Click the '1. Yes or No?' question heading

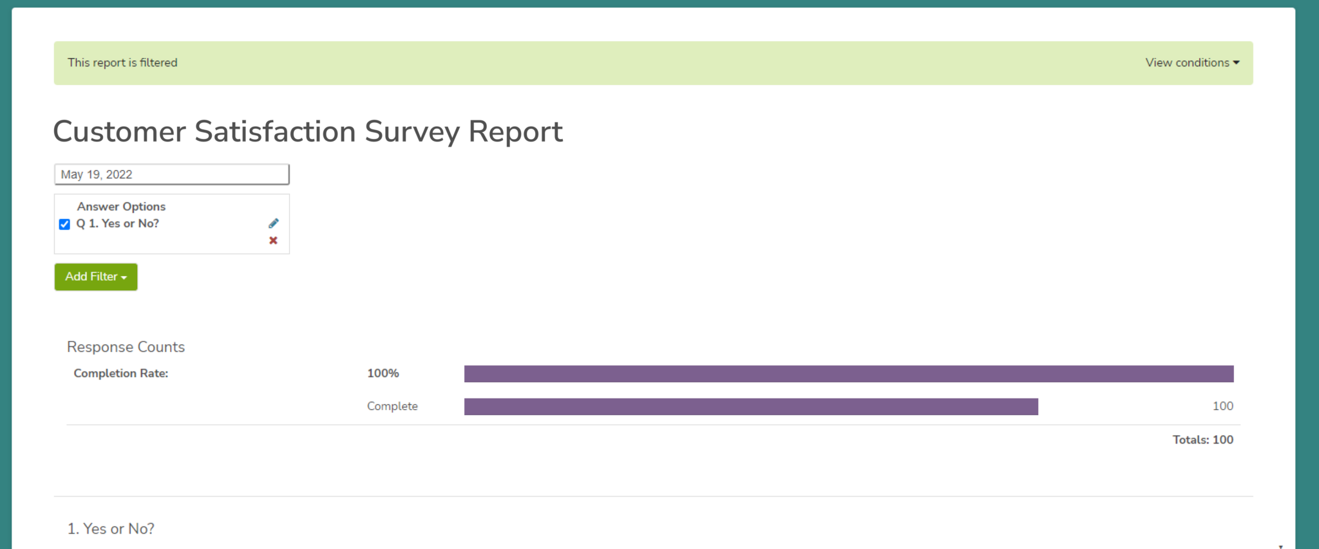[110, 528]
